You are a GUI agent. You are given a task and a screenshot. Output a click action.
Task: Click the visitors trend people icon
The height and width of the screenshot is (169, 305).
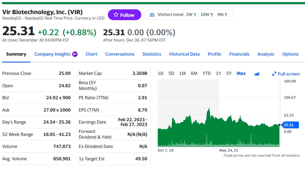point(152,15)
